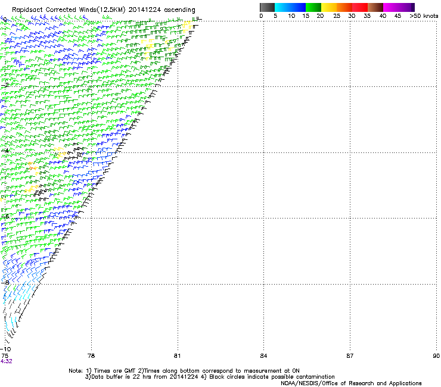Click the '35' legend scale label

point(367,16)
